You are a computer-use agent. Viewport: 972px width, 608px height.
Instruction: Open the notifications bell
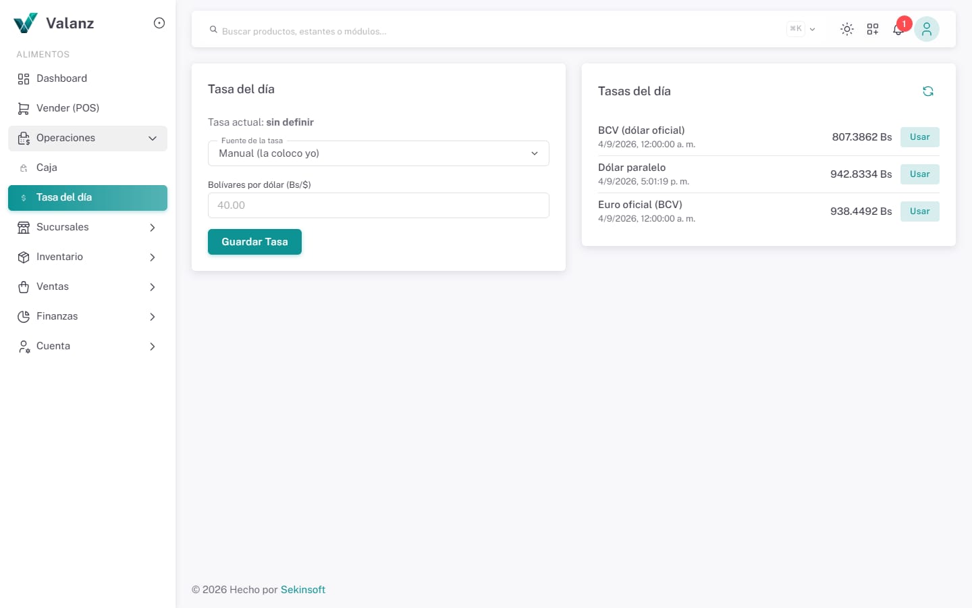[898, 29]
